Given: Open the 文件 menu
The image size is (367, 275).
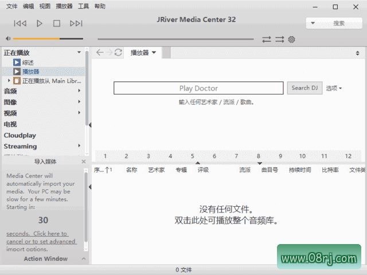Looking at the screenshot, I should [11, 6].
